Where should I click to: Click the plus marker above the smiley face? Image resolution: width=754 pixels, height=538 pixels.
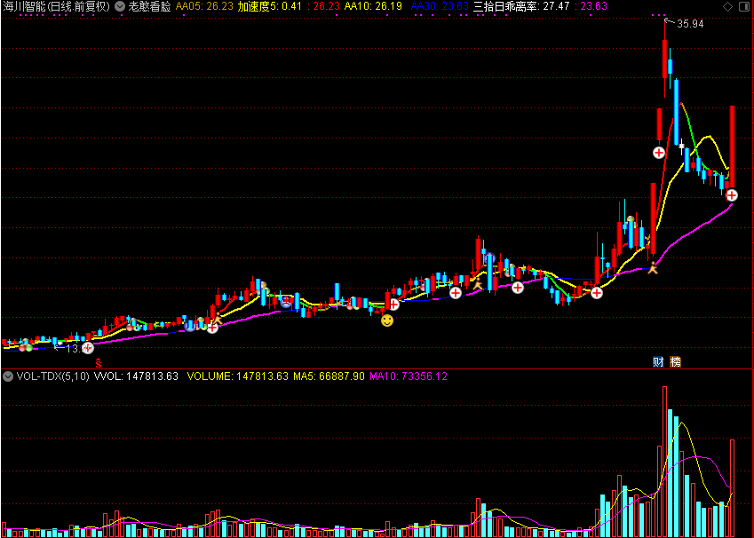click(393, 304)
